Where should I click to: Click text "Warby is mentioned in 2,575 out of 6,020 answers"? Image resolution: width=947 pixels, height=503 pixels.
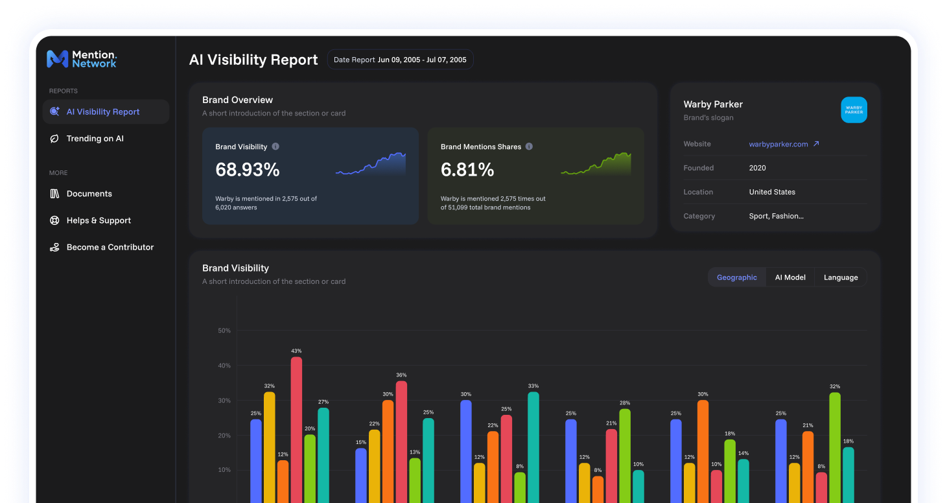(x=266, y=203)
